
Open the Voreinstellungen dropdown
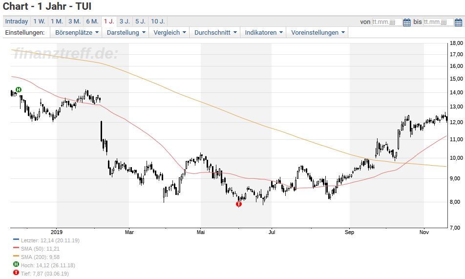(317, 33)
